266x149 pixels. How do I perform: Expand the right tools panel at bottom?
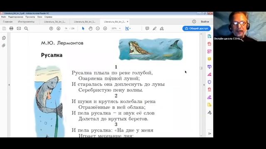pyautogui.click(x=209, y=134)
